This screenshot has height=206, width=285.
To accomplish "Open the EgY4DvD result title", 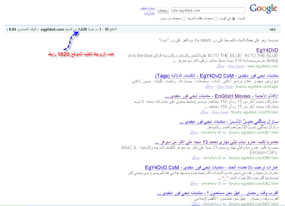I will [267, 50].
